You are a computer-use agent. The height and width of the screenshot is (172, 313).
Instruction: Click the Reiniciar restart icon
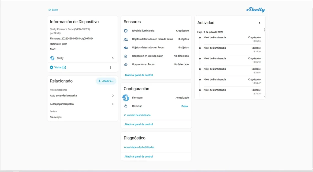pyautogui.click(x=126, y=106)
